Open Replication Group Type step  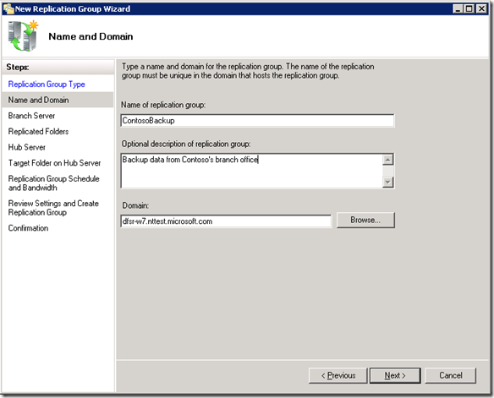pyautogui.click(x=47, y=85)
